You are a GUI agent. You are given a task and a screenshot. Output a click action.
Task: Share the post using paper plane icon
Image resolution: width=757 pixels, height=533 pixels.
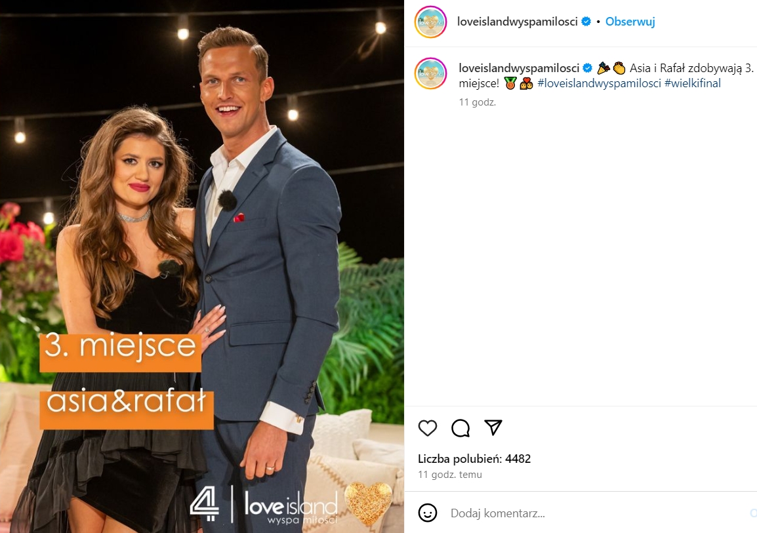coord(493,427)
